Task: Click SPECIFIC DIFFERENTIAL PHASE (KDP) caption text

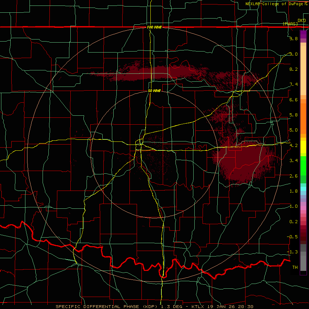Action: click(x=107, y=307)
